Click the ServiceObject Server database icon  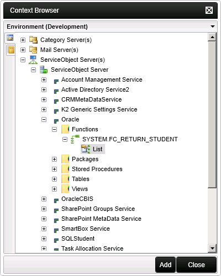[x=44, y=70]
